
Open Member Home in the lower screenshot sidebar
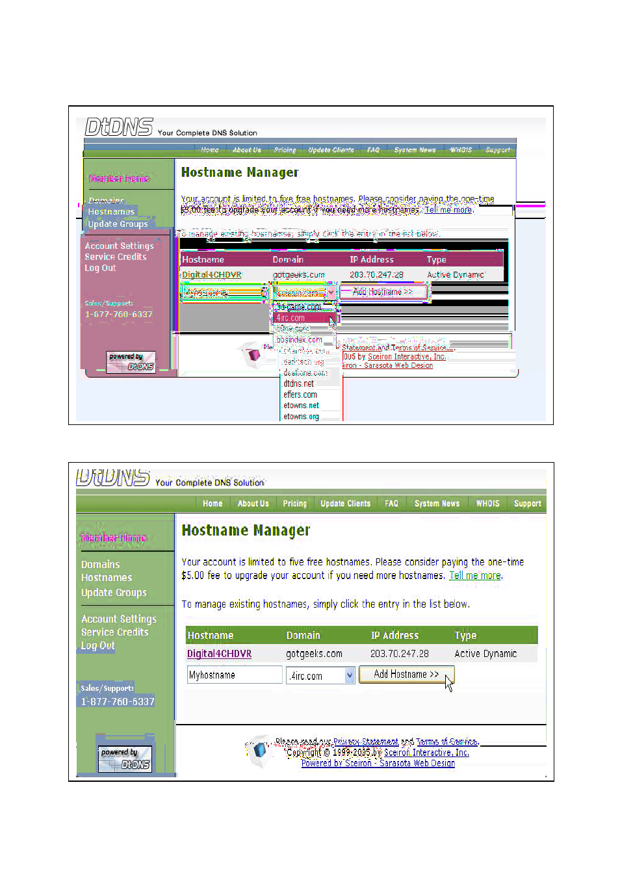(114, 538)
